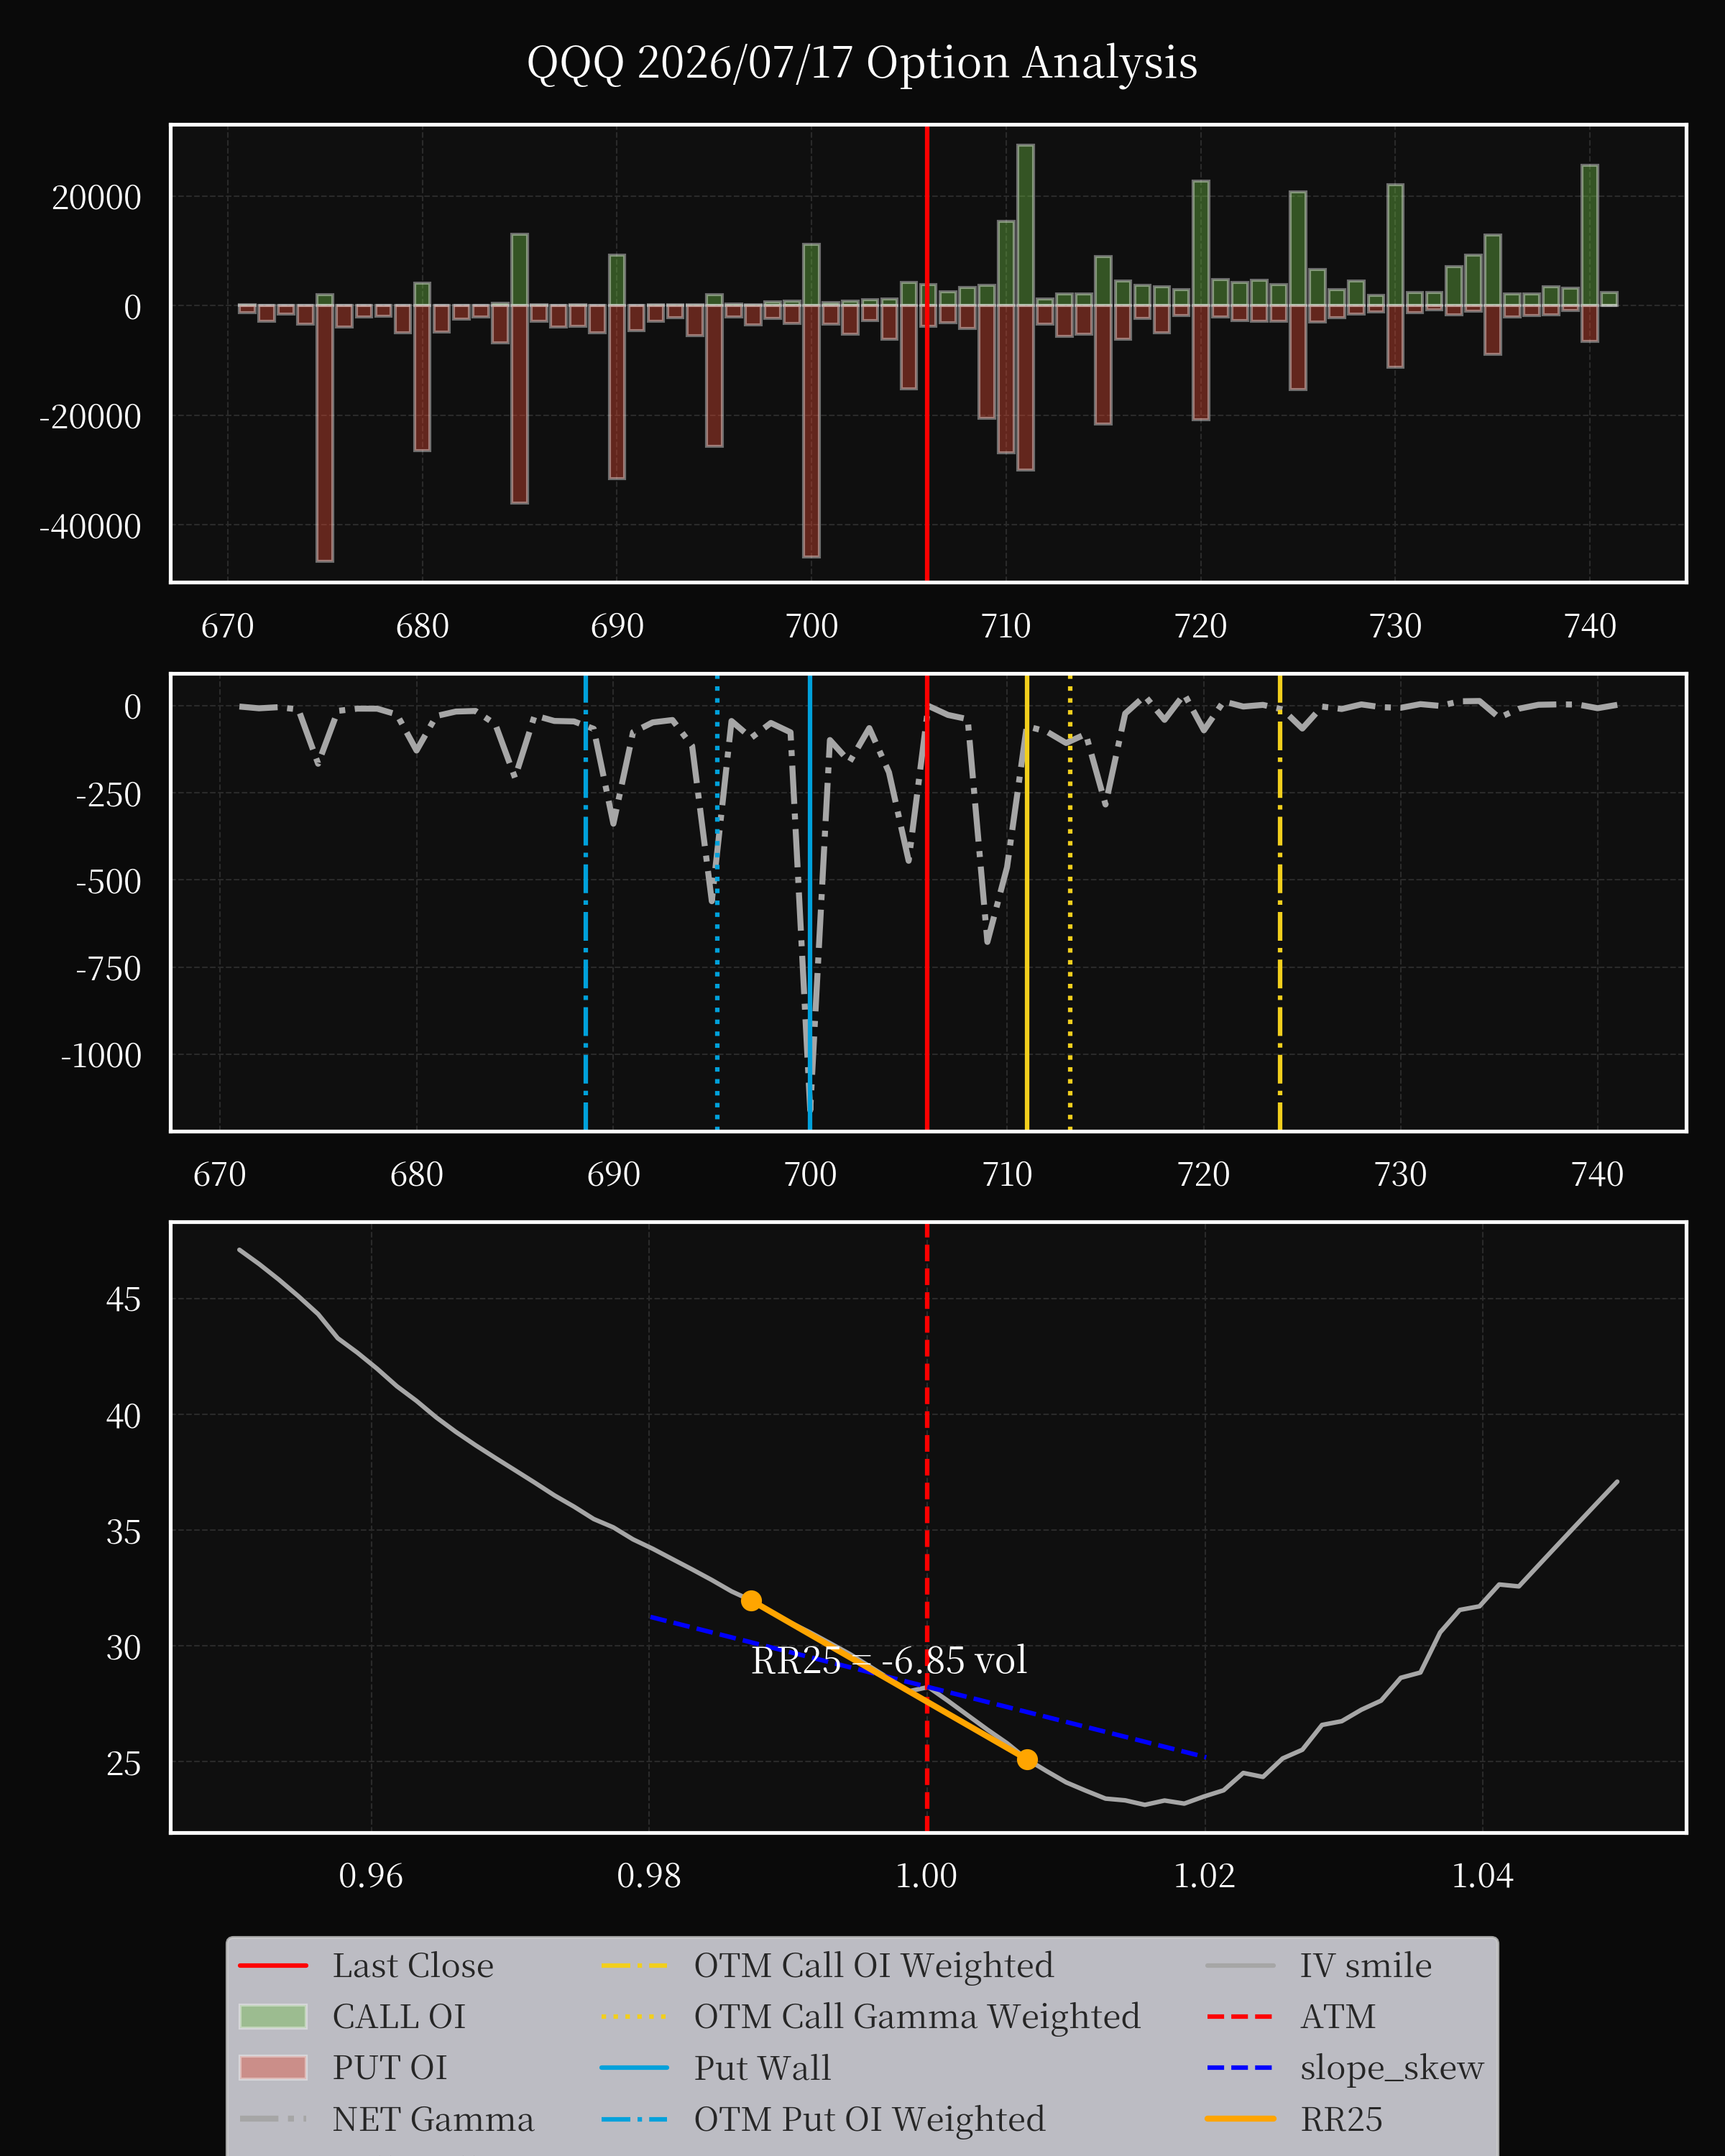Click the largest put OI bar at strike 675
1725x2156 pixels.
tap(325, 433)
